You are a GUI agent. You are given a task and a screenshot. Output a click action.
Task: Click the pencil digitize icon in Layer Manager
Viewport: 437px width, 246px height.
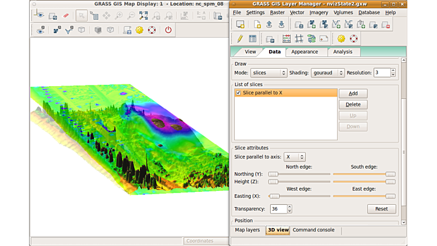point(239,39)
